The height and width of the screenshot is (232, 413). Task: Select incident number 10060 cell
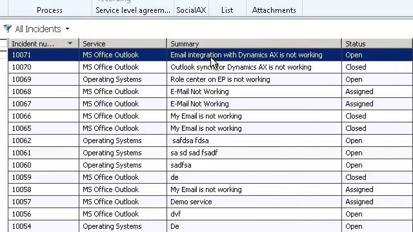(x=43, y=165)
